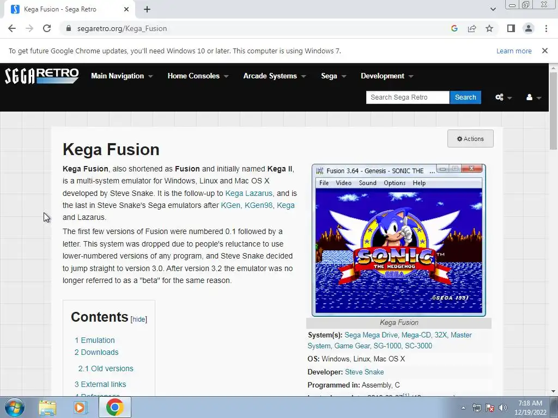Hide the Contents table
The image size is (558, 418).
tap(139, 319)
